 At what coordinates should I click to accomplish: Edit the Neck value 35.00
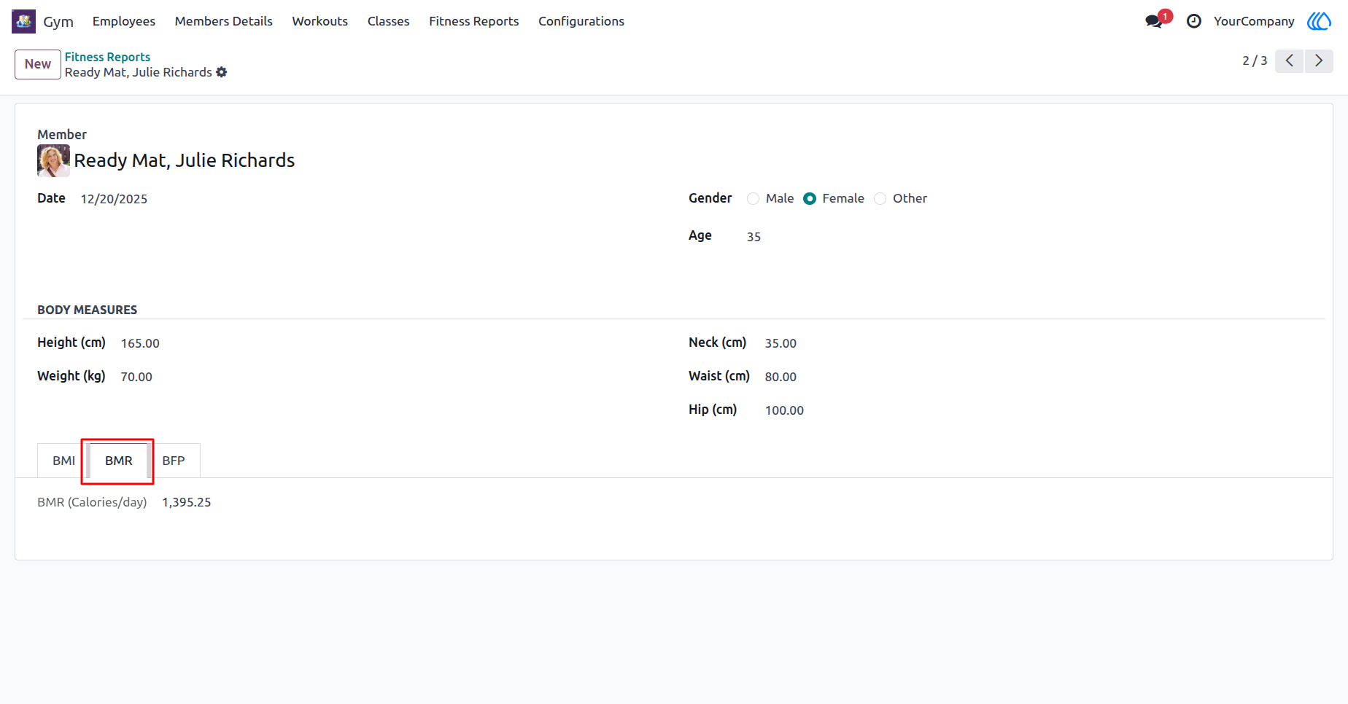(780, 343)
